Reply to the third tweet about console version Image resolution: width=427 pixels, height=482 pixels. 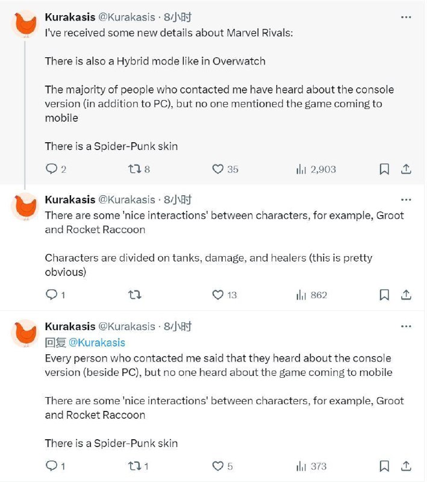(52, 466)
